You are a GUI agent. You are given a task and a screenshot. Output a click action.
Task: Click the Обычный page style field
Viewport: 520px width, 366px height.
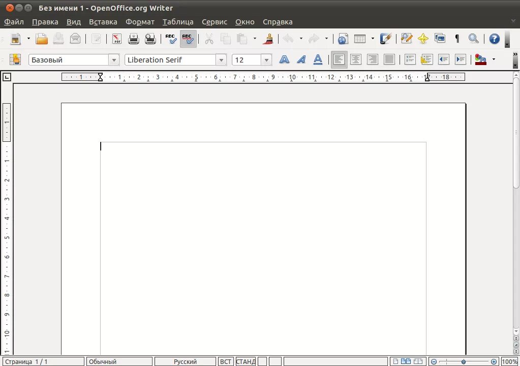click(119, 362)
